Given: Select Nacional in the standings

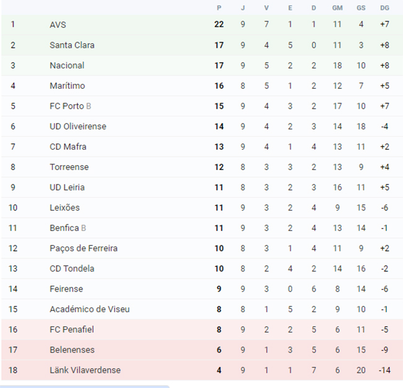Looking at the screenshot, I should [67, 65].
